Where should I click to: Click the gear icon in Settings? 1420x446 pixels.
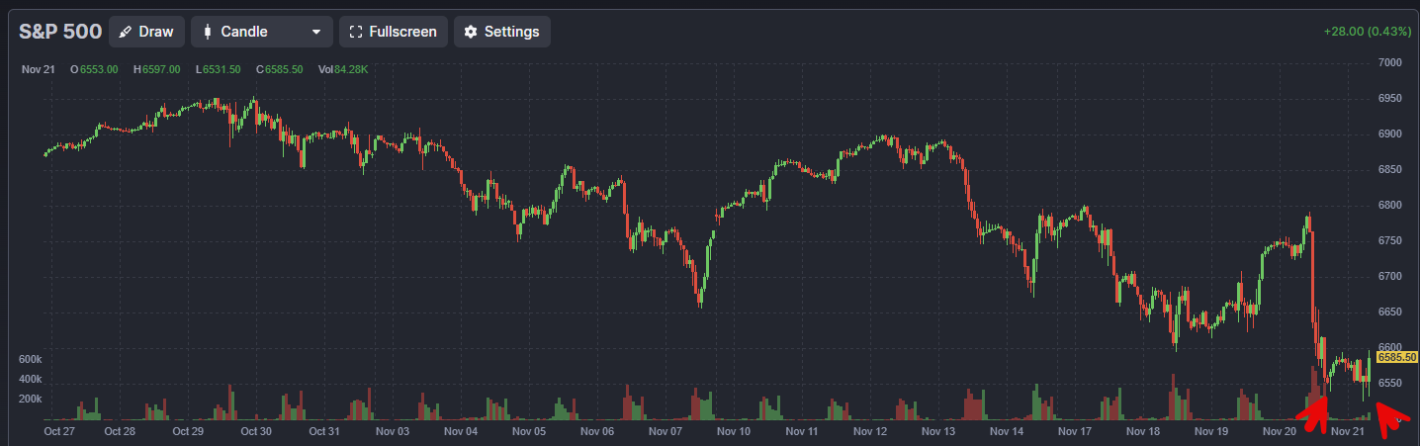(471, 32)
